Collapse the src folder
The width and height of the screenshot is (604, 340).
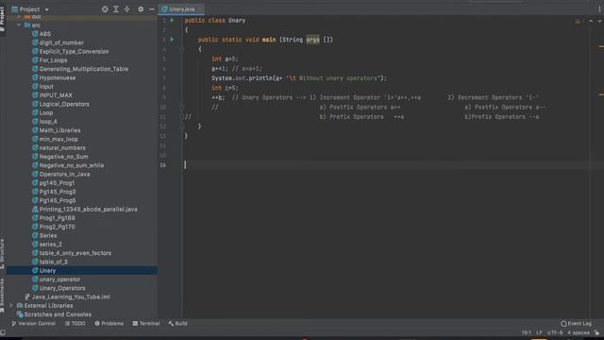[x=19, y=25]
